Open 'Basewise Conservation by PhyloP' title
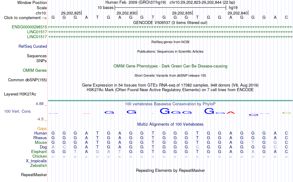 tap(170, 104)
